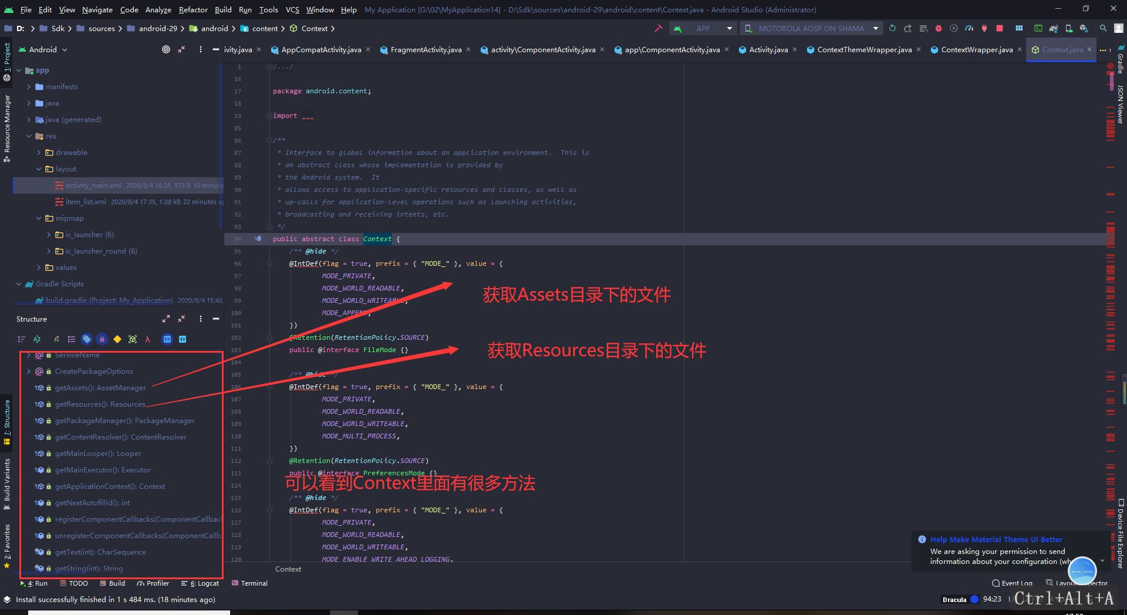Click the Run with Coverage icon
Image resolution: width=1127 pixels, height=615 pixels.
pyautogui.click(x=954, y=28)
